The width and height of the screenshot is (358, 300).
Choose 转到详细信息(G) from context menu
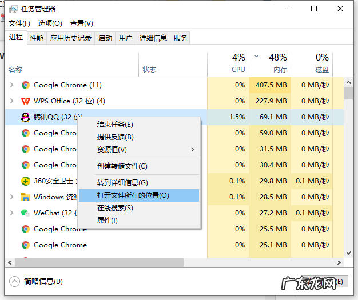(x=139, y=182)
